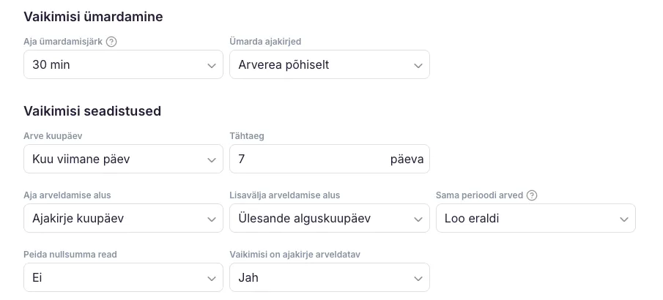Screen dimensions: 663x300
Task: Click chevron on Kuu viimane päev field
Action: click(212, 160)
